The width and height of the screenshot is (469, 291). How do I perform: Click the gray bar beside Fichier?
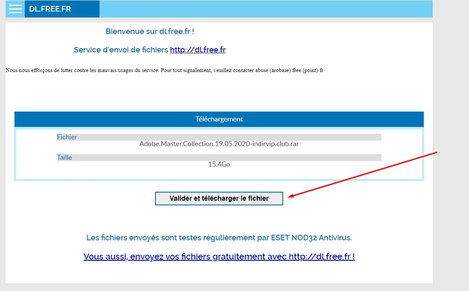point(256,137)
